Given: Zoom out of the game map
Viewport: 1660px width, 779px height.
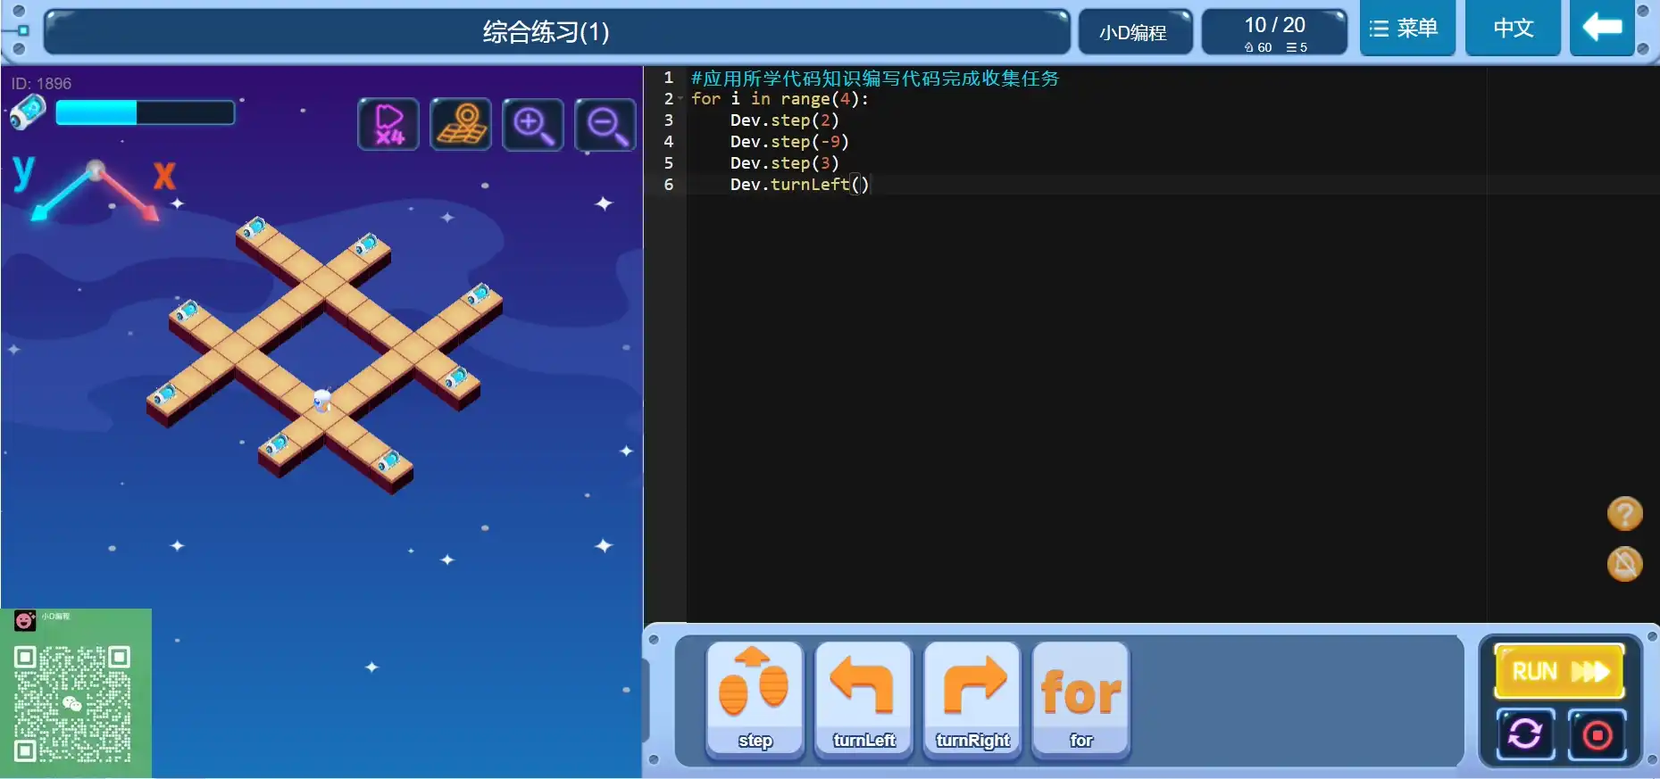Looking at the screenshot, I should (605, 124).
